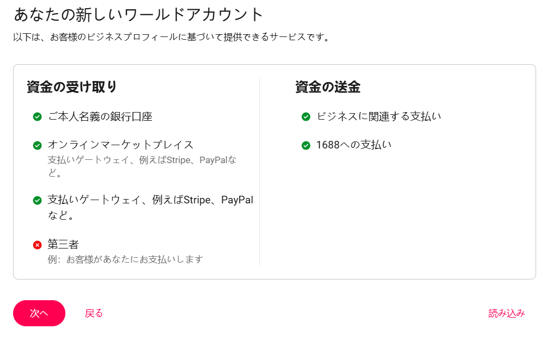Go back using the 戻る link
The width and height of the screenshot is (553, 360).
(94, 313)
